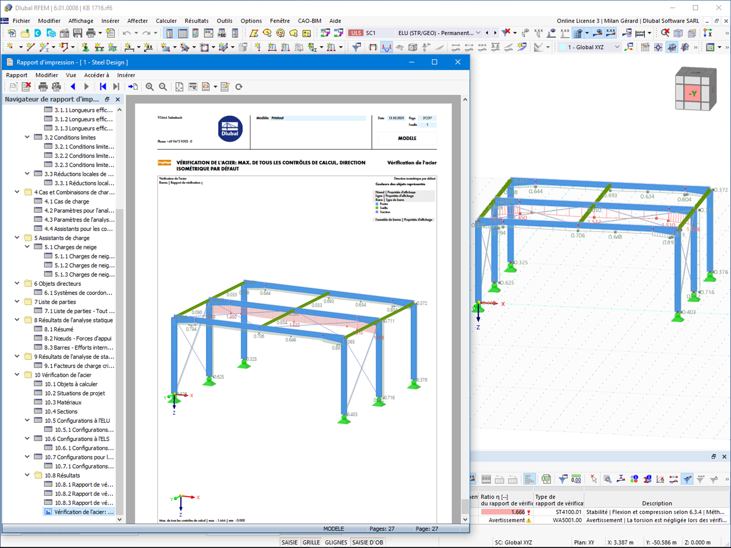Expand the 5.1 Charges de neige tree node
The image size is (731, 548).
coord(27,247)
